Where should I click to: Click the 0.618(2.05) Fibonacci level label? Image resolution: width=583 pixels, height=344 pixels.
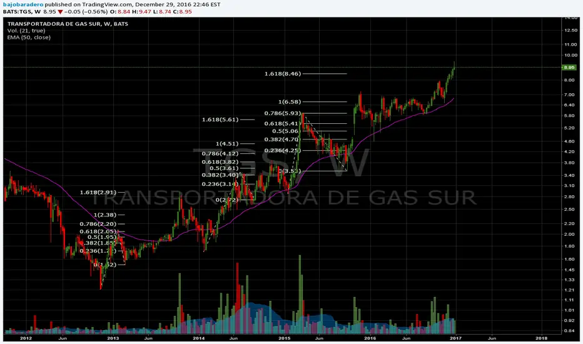pos(98,231)
